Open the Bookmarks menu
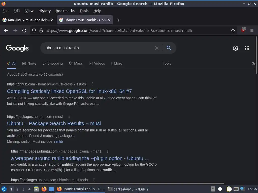Viewport: 258px width, 193px height. coord(65,11)
